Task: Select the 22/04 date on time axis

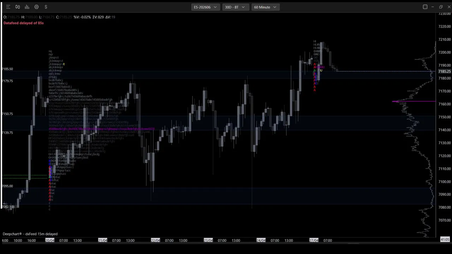Action: click(x=155, y=241)
